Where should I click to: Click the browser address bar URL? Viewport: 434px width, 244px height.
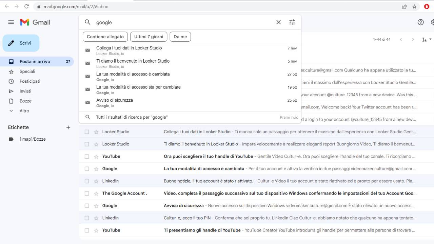pos(76,6)
